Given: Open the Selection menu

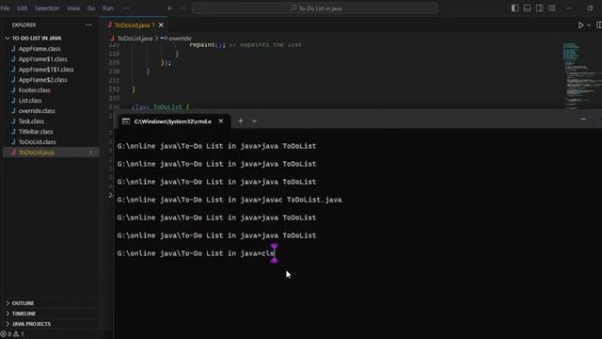Looking at the screenshot, I should [x=47, y=8].
